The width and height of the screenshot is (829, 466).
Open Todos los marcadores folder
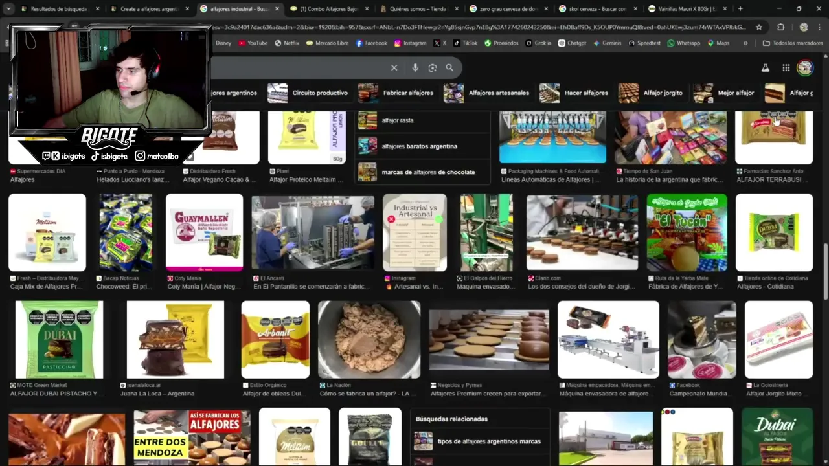[x=793, y=43]
